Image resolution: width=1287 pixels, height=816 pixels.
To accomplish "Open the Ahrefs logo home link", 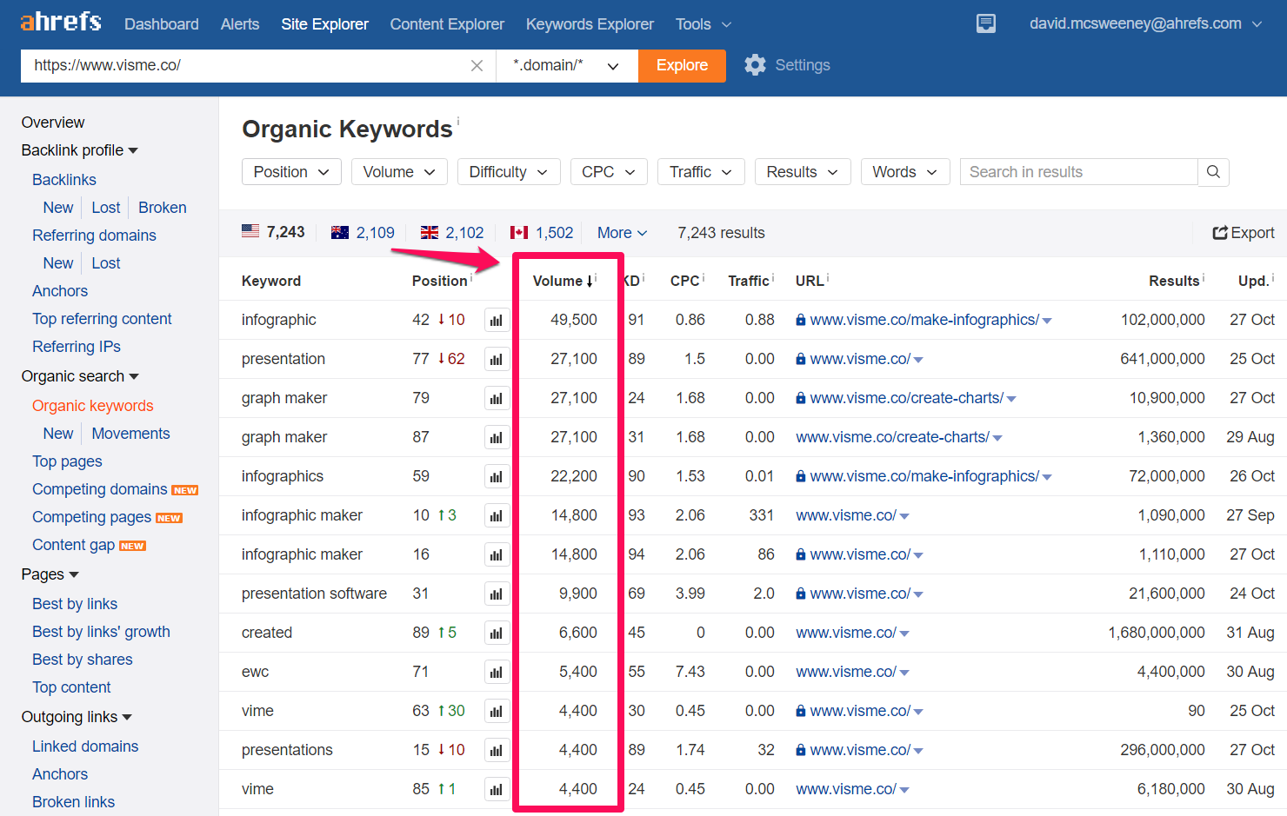I will (61, 22).
